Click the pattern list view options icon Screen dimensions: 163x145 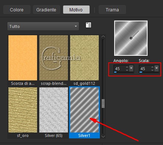pos(88,25)
